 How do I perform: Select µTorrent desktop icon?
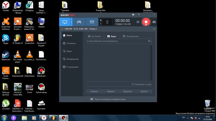point(6,105)
